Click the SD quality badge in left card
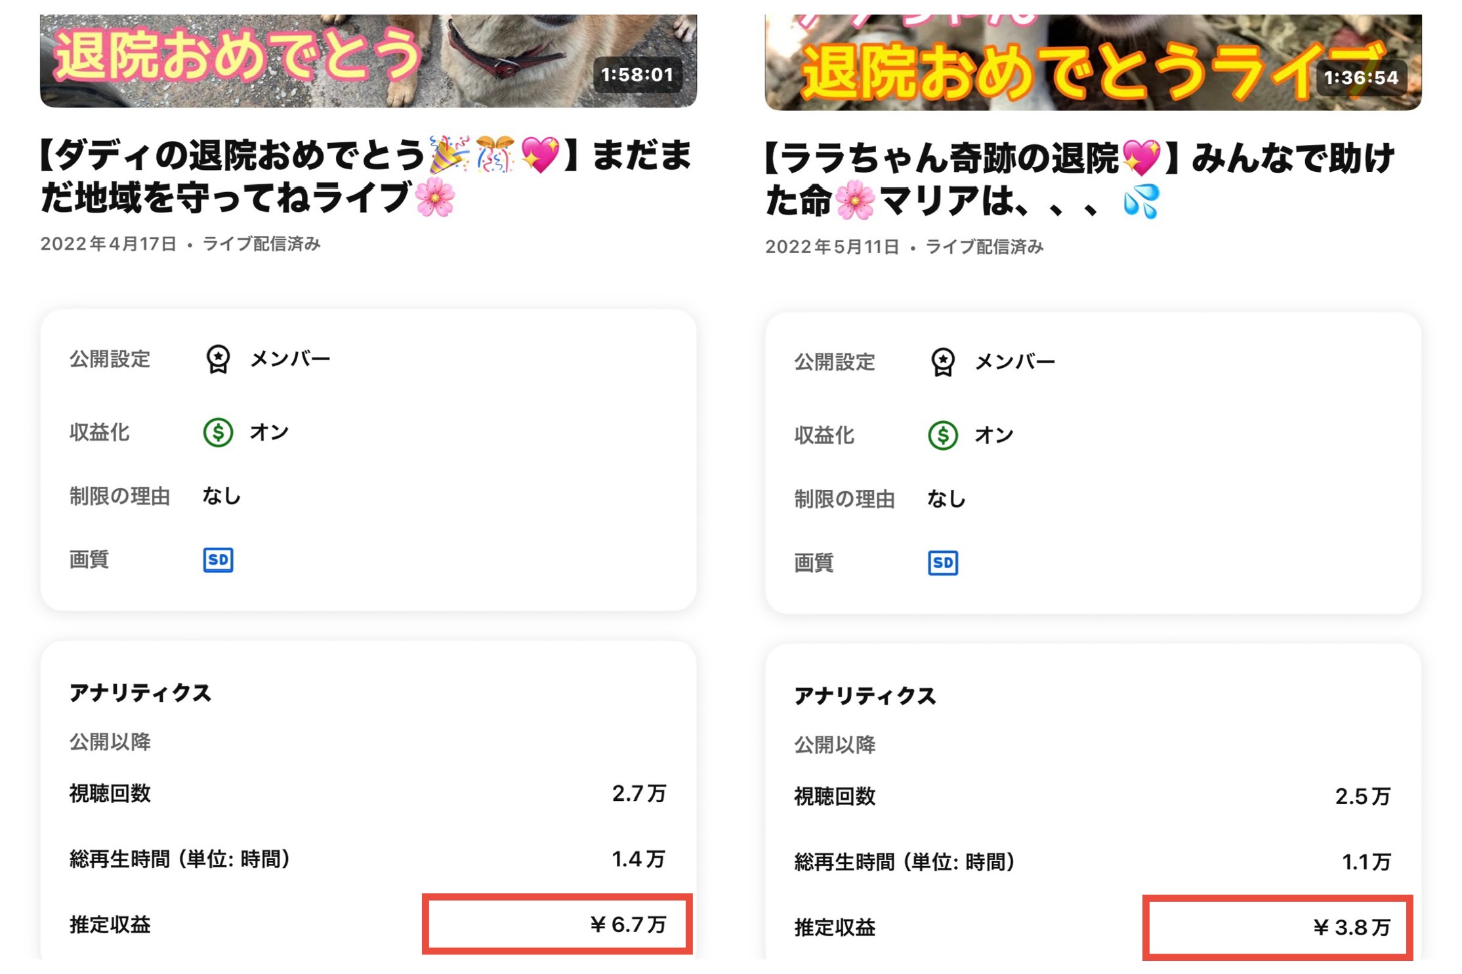Image resolution: width=1462 pixels, height=974 pixels. 218,560
